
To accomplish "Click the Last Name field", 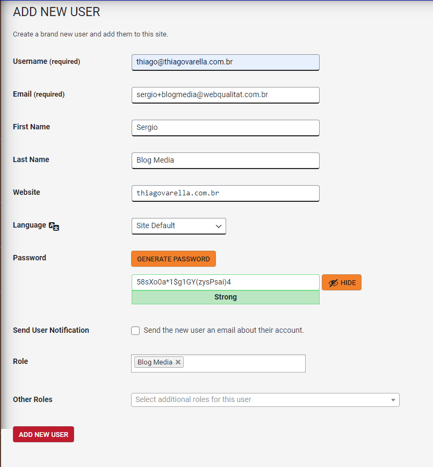I will pyautogui.click(x=225, y=160).
